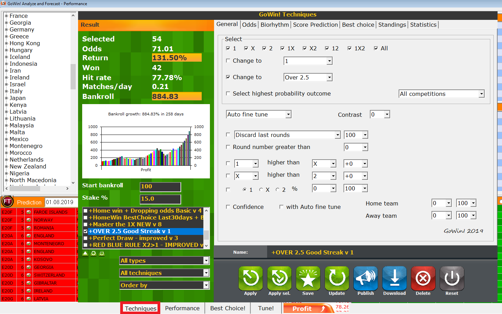Click football icon in SWITZERLAND row

coord(29,275)
